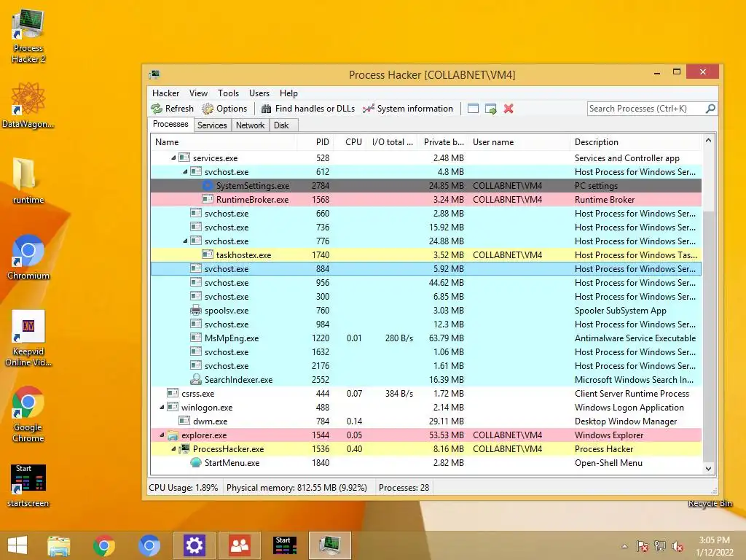Click the CPU Usage status bar entry

point(184,488)
